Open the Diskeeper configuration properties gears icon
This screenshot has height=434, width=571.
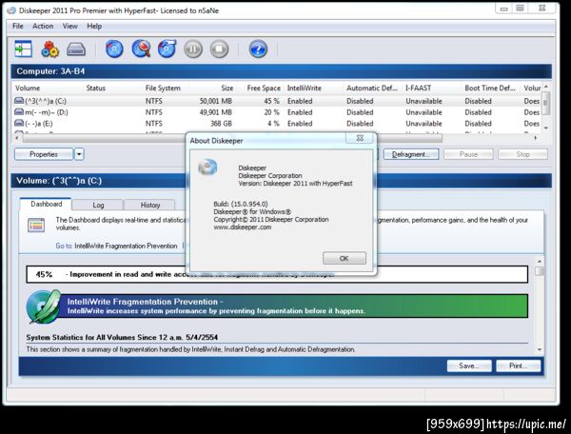(x=49, y=49)
